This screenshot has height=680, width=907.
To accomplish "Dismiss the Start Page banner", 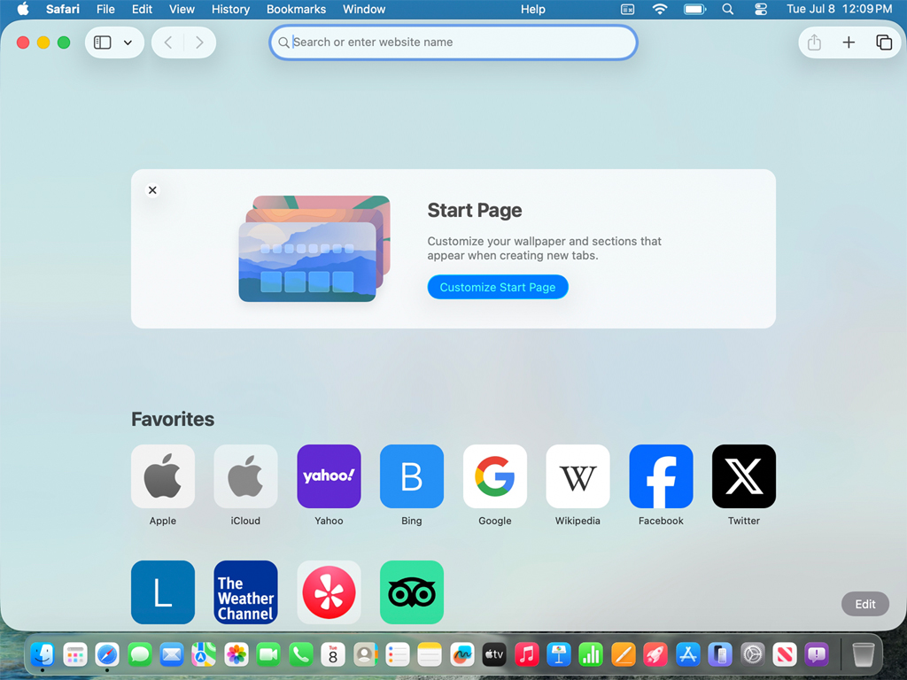I will (152, 189).
